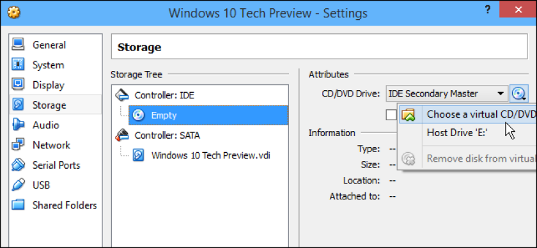The width and height of the screenshot is (537, 248).
Task: Open the IDE Secondary Master dropdown
Action: [447, 93]
